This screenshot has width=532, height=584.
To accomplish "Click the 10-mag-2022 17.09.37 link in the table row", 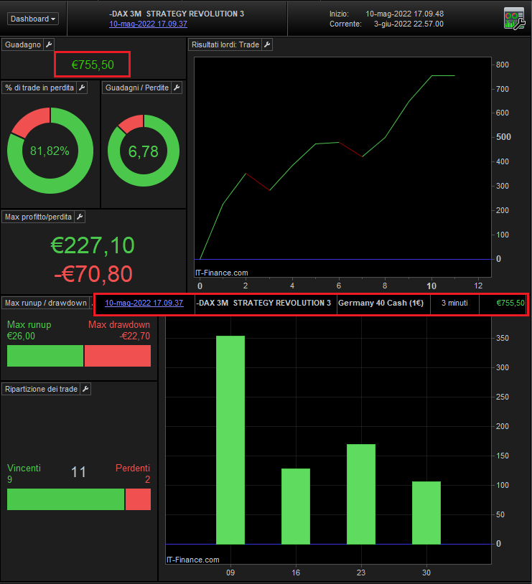I will [x=144, y=303].
